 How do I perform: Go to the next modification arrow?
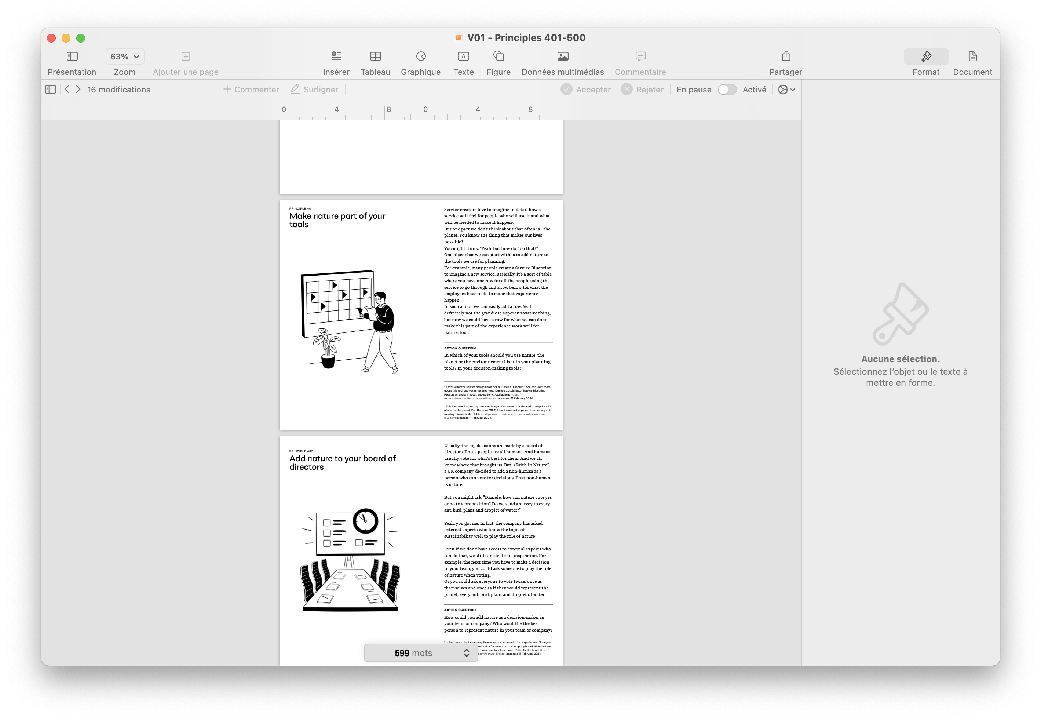tap(78, 90)
